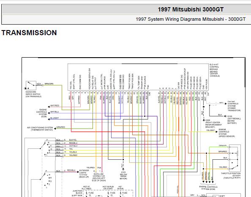The image size is (251, 197).
Task: Click the "G206 (RIGHT CENTER REINFORCEMENT BRACKET)" label
Action: coord(213,124)
